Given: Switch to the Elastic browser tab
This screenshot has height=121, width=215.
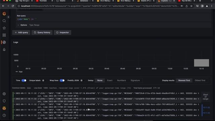Looking at the screenshot, I should 62,1.
